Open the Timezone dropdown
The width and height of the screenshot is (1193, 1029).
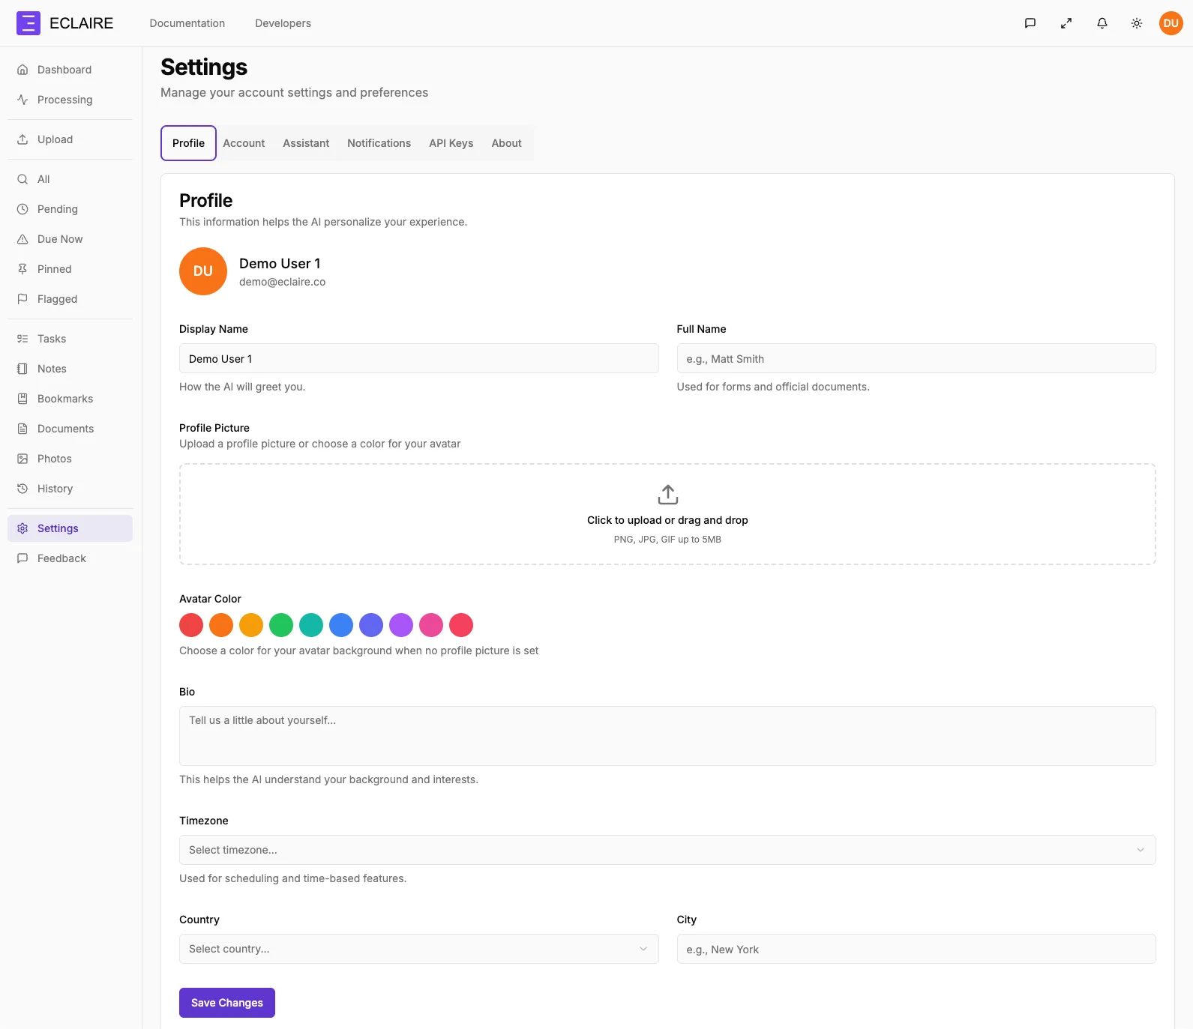pyautogui.click(x=667, y=850)
